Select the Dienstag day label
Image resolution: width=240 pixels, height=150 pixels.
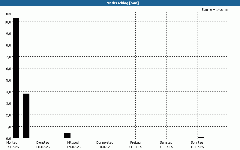[x=43, y=143]
